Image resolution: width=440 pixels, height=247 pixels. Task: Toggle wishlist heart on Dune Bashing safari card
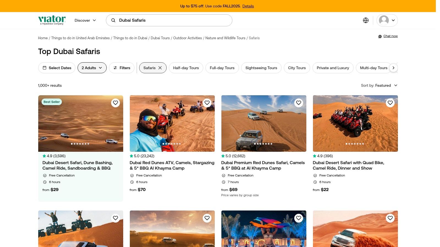pos(116,103)
